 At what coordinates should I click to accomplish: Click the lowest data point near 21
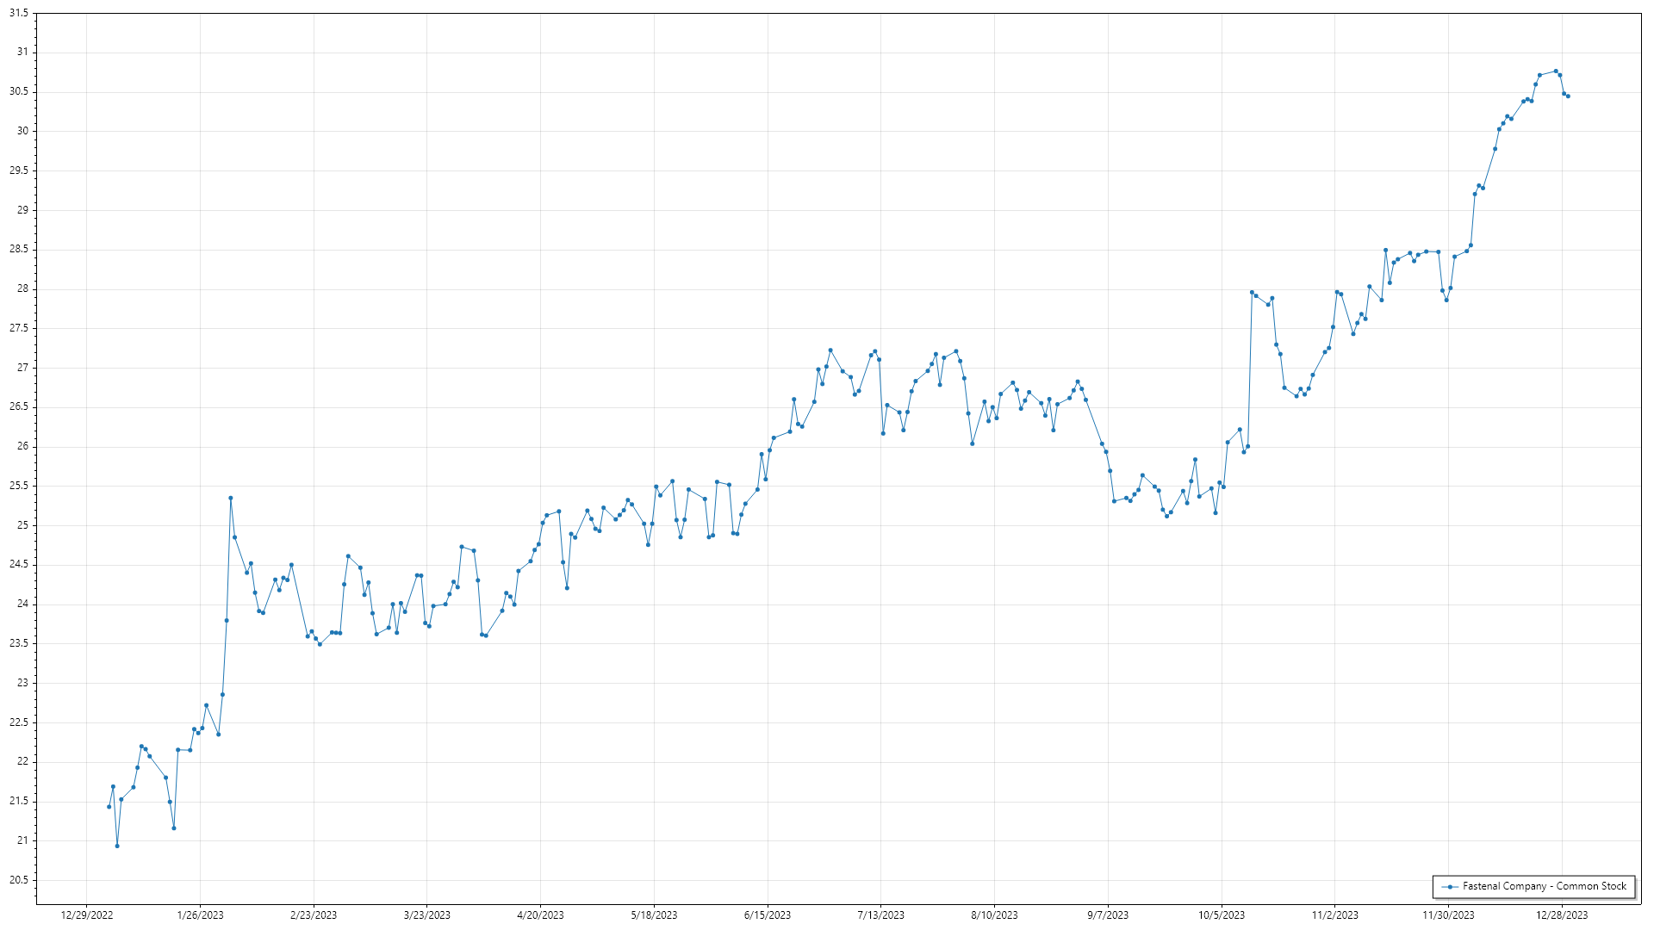click(x=117, y=846)
